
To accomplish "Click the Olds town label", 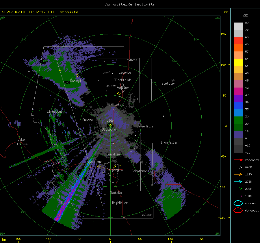I will pos(110,120).
